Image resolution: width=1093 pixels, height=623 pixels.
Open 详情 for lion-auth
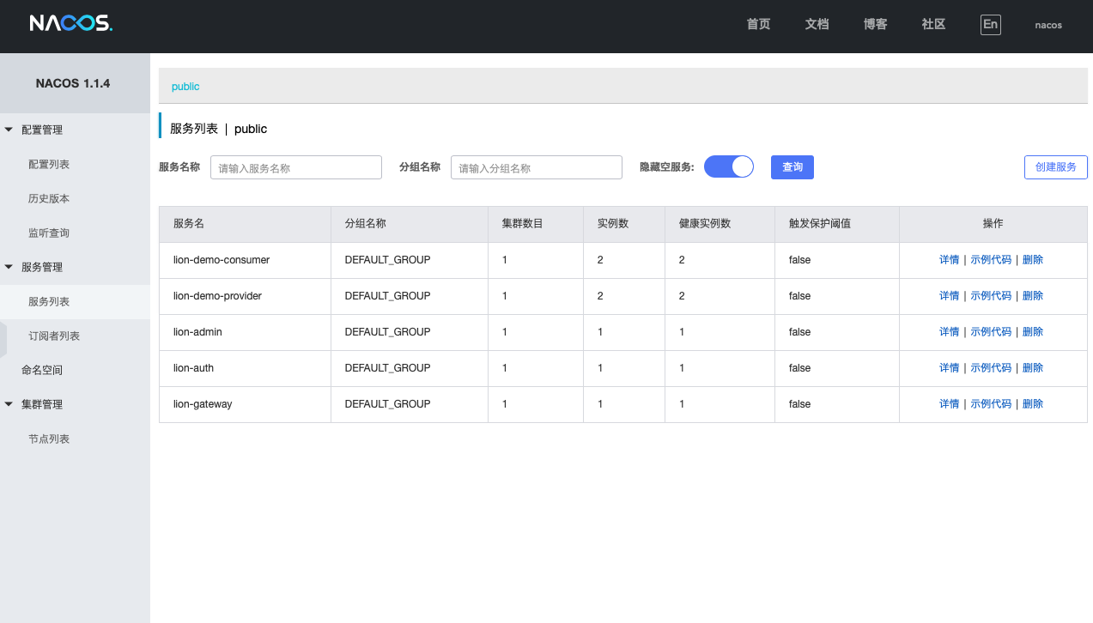click(949, 368)
